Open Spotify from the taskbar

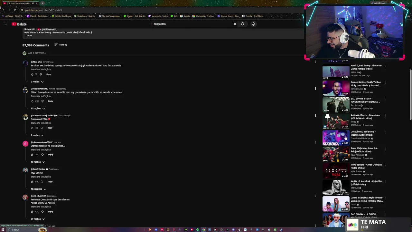198,230
